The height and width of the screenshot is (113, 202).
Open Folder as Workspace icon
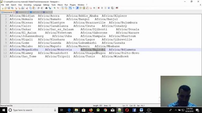click(x=91, y=8)
